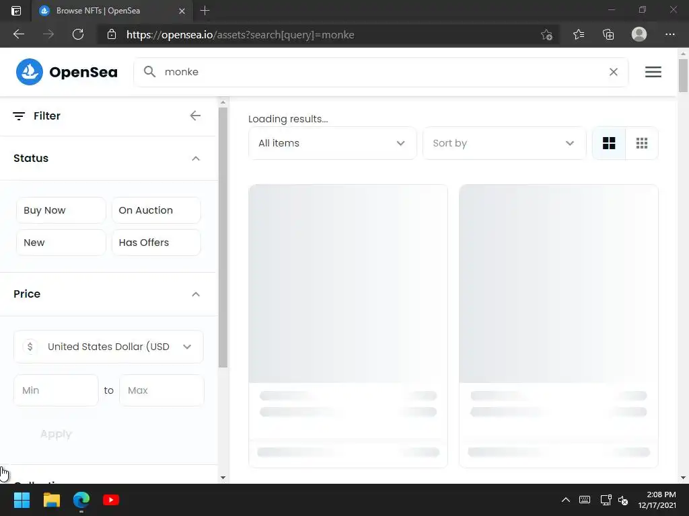Go back to previous page
The height and width of the screenshot is (516, 689).
click(18, 34)
